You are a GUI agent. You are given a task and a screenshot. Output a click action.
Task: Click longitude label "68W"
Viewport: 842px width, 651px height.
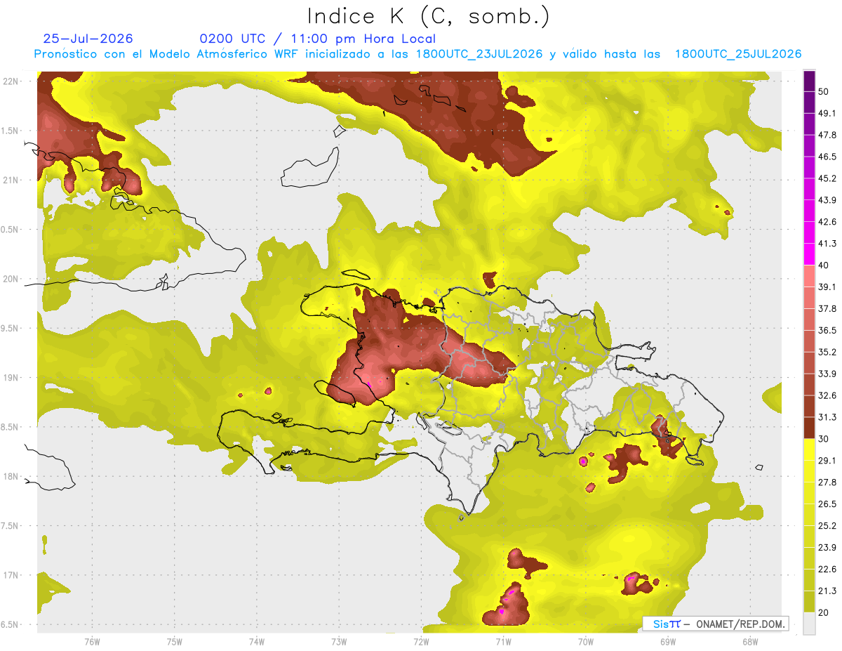click(750, 641)
